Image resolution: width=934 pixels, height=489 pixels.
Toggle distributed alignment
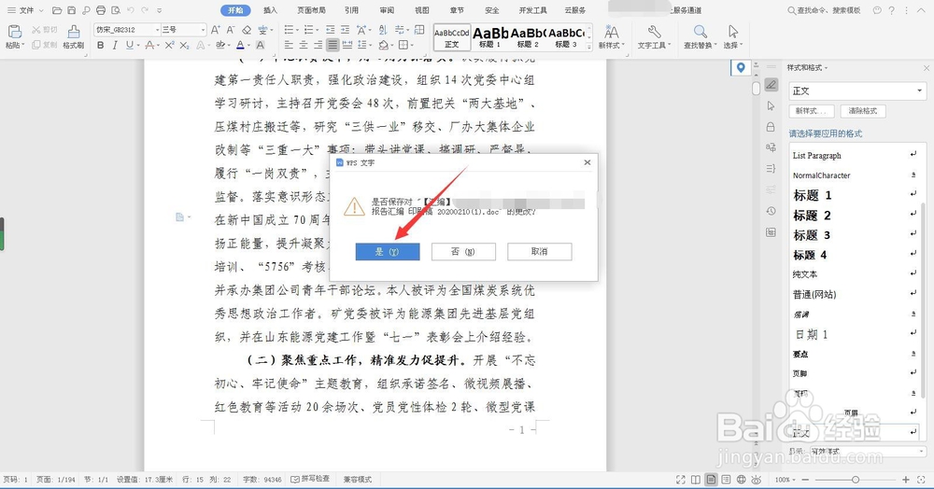pos(347,45)
